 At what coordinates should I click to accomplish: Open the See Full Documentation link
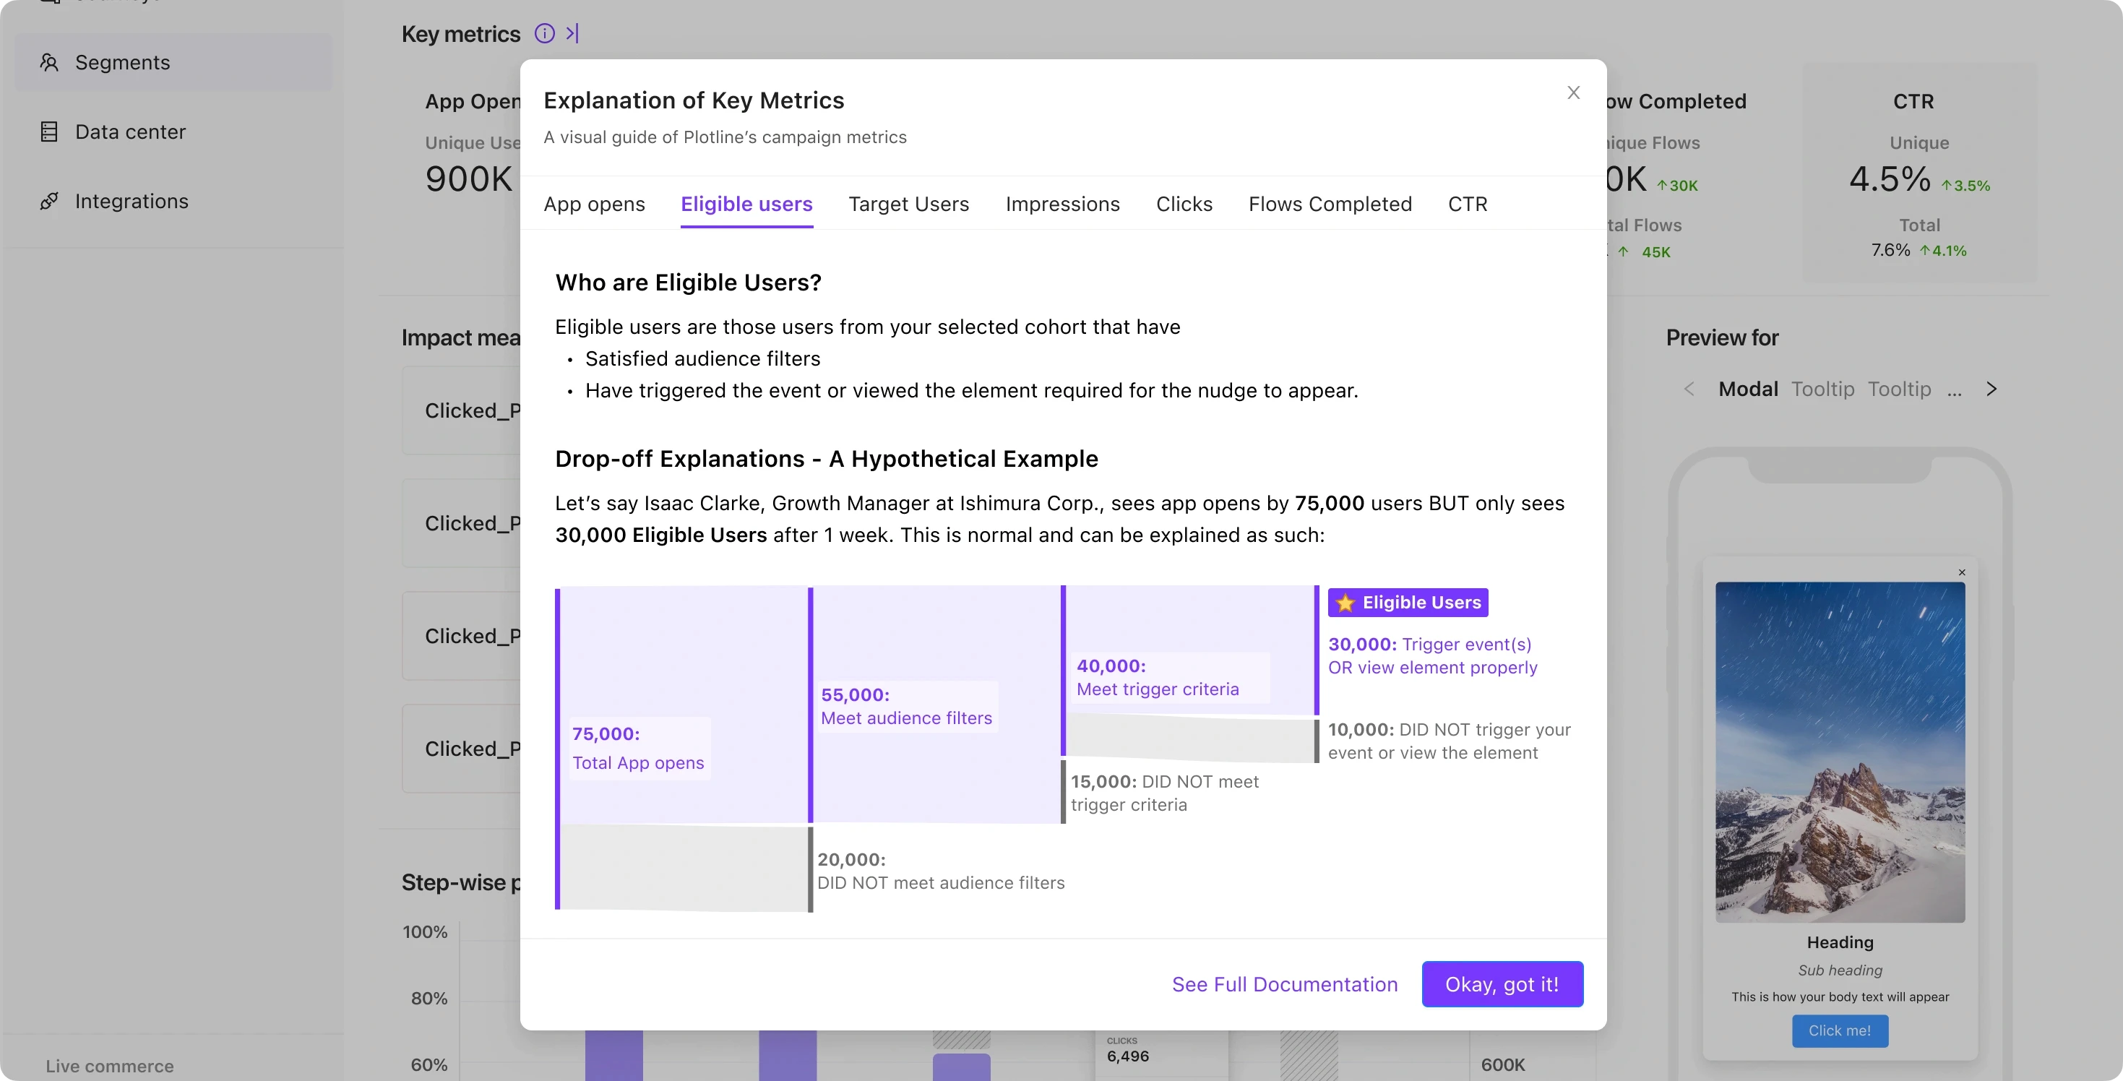(1284, 985)
